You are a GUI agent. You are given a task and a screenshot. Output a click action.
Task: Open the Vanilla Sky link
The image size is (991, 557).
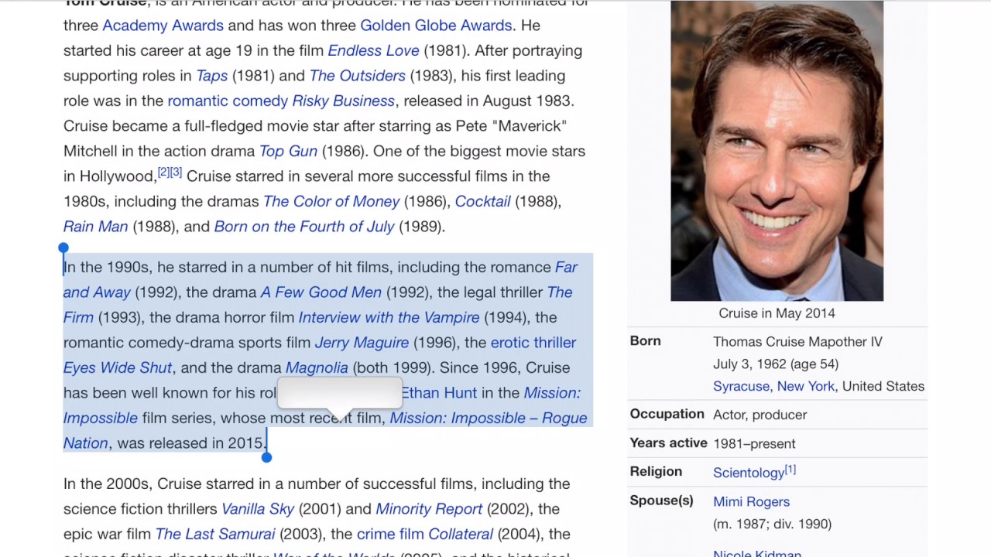pos(258,509)
